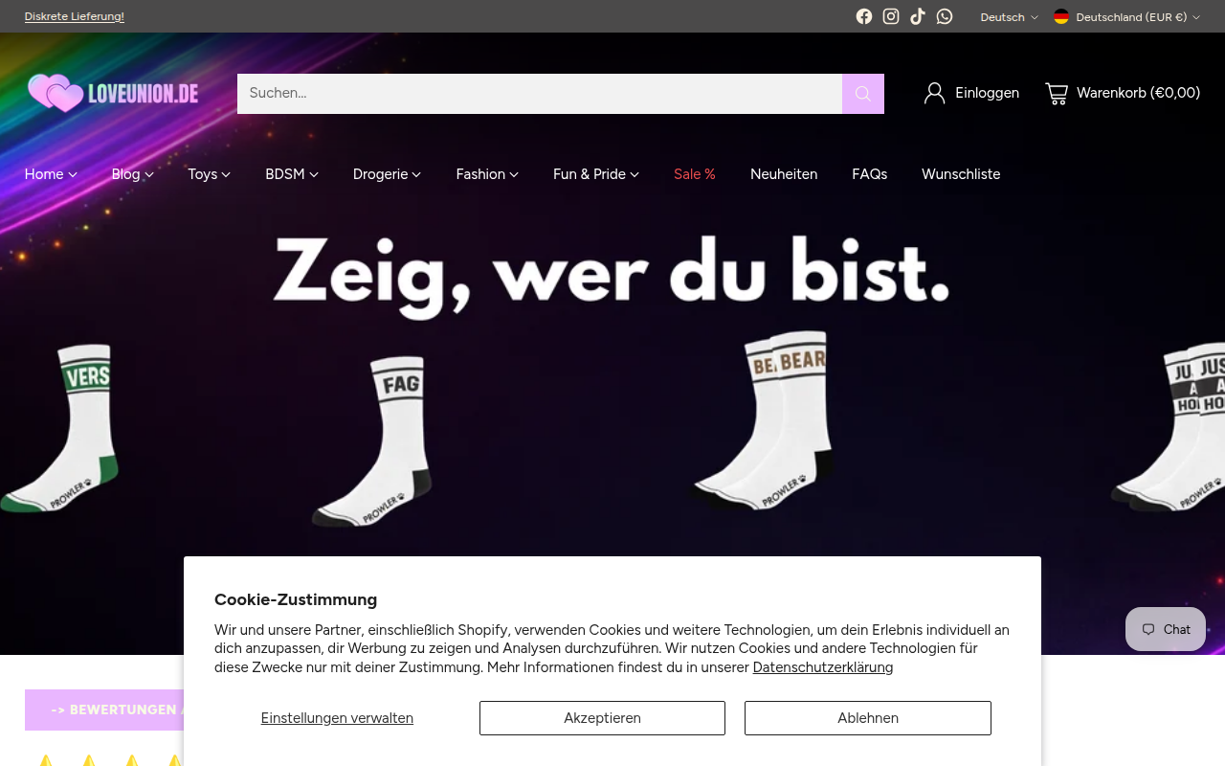1225x766 pixels.
Task: Click the Einloggen link text
Action: pos(987,93)
